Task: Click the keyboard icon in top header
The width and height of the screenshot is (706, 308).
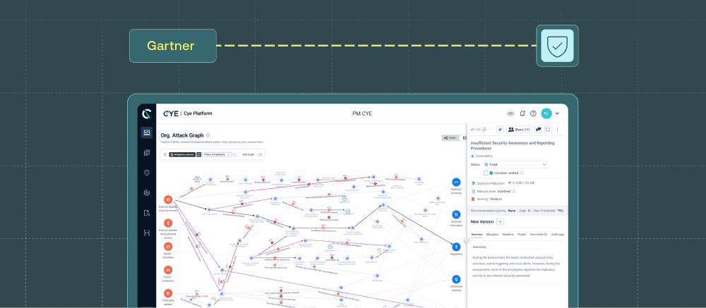Action: [510, 113]
